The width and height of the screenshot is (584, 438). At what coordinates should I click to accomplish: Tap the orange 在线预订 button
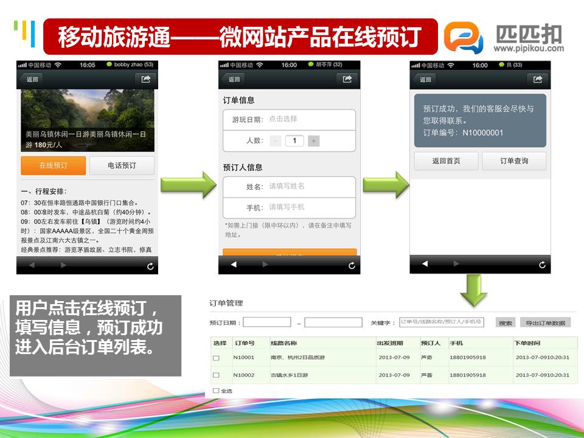[53, 165]
